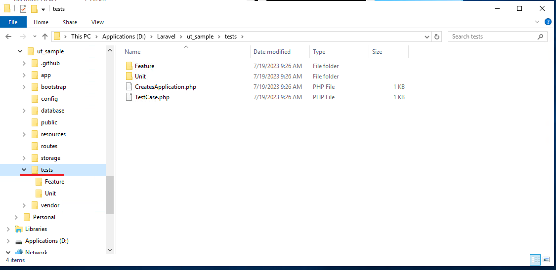Click the New folder icon in title bar
Viewport: 556px width, 270px height.
coord(34,8)
